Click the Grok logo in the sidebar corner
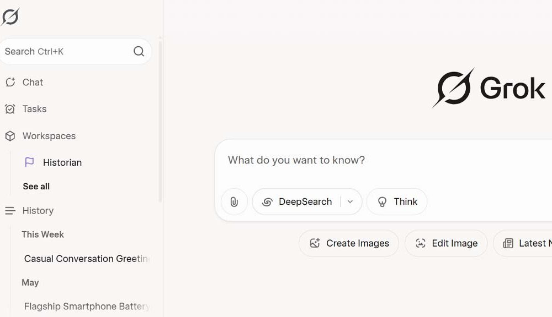 [10, 17]
